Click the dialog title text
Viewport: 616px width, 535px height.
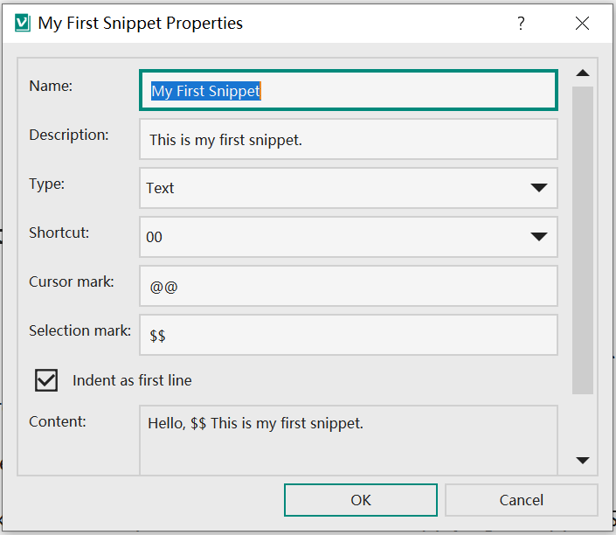(141, 24)
